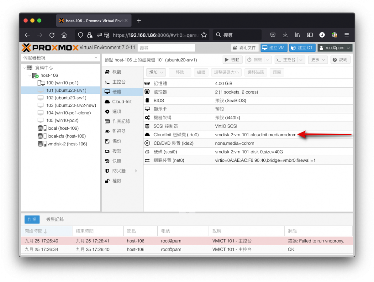374x282 pixels.
Task: Open the root@pam user dropdown
Action: (x=335, y=48)
